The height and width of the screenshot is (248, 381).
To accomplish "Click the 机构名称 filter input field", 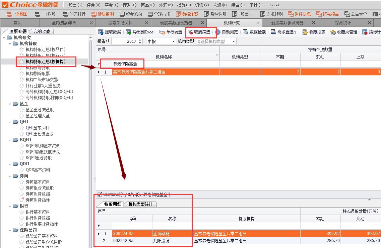I will (x=166, y=64).
